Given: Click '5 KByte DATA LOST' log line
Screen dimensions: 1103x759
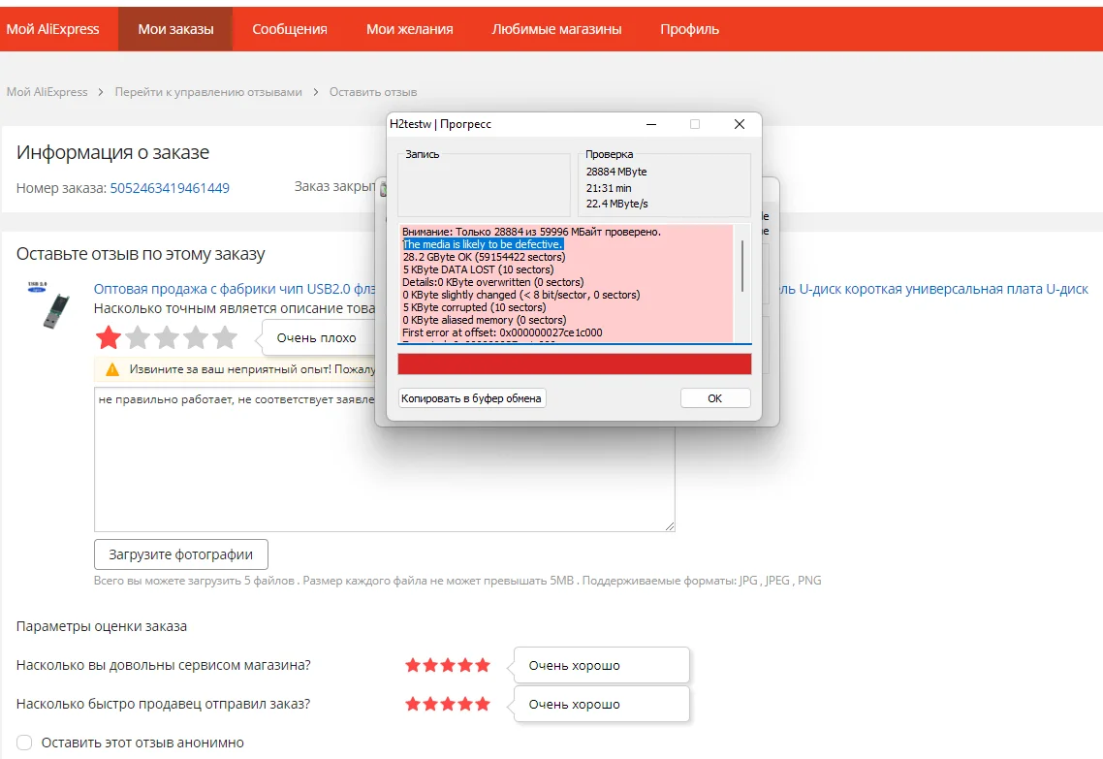Looking at the screenshot, I should pos(479,269).
